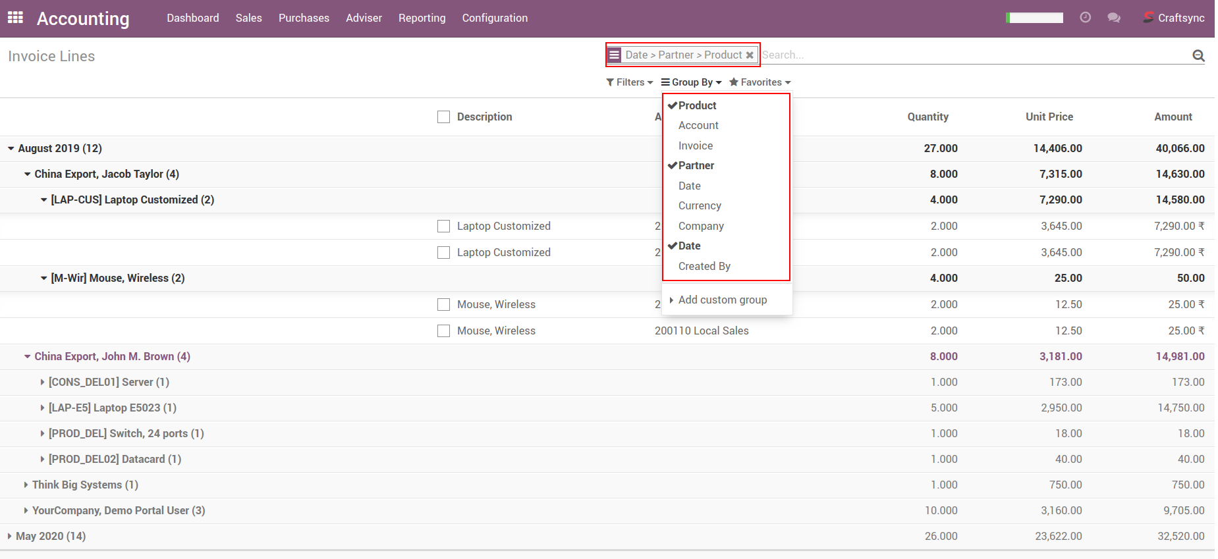Screen dimensions: 1218x559
Task: Expand the Think Big Systems group
Action: click(x=84, y=485)
